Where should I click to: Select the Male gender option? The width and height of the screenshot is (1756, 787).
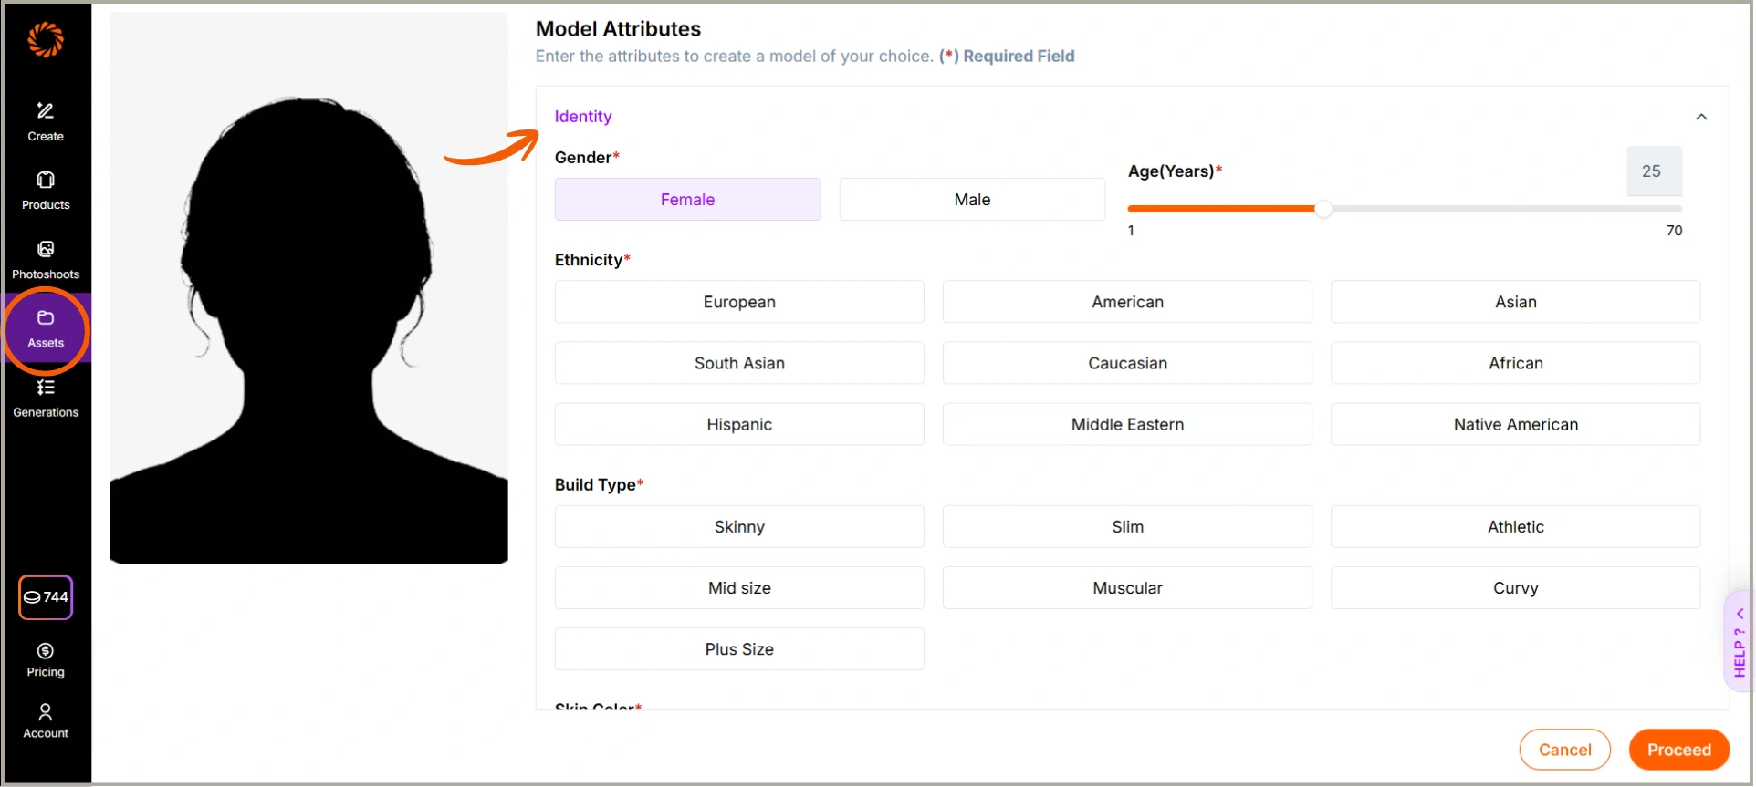pos(970,199)
